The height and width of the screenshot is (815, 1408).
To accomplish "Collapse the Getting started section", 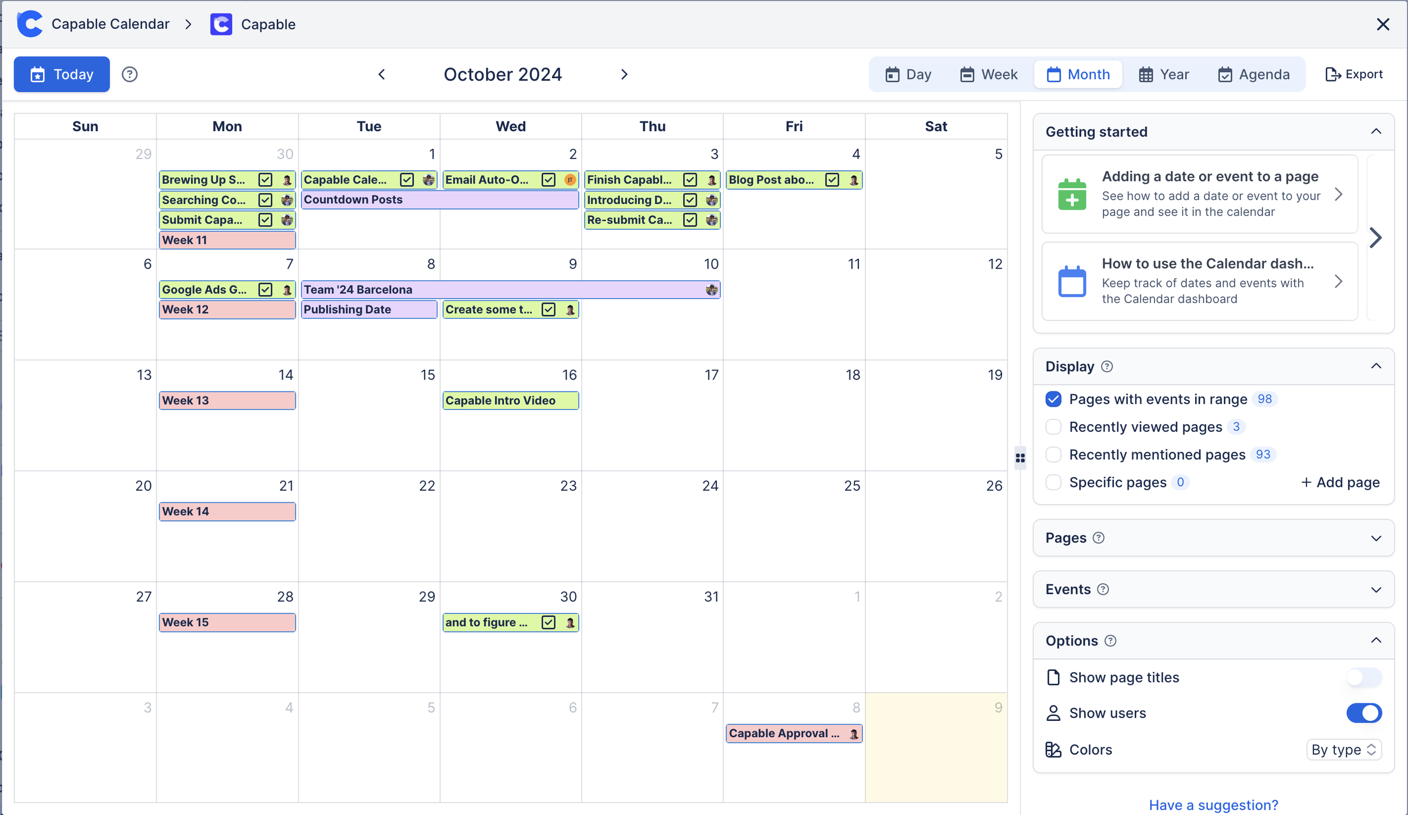I will click(x=1376, y=131).
